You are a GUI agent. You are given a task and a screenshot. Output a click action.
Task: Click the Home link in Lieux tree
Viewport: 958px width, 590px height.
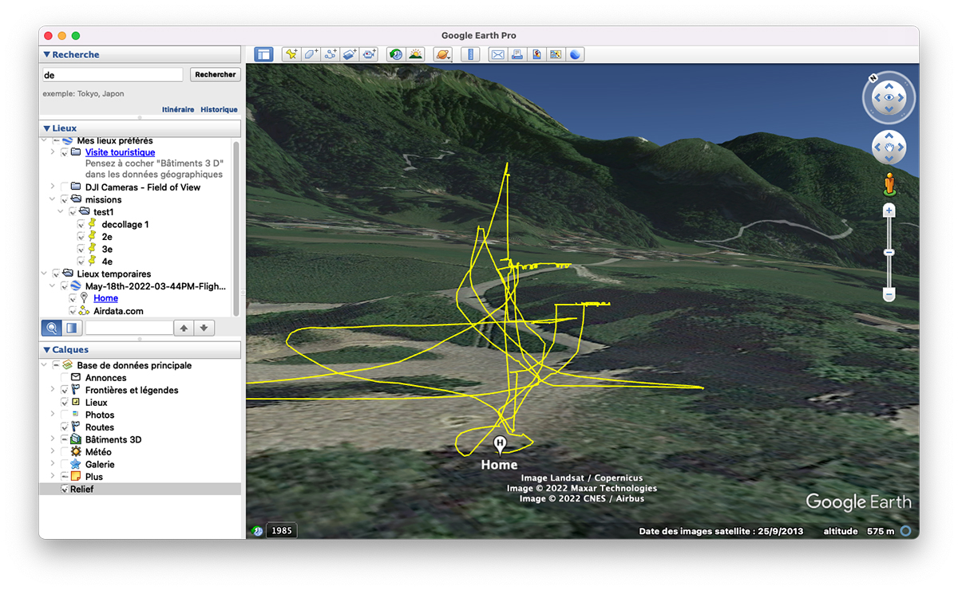click(x=105, y=298)
